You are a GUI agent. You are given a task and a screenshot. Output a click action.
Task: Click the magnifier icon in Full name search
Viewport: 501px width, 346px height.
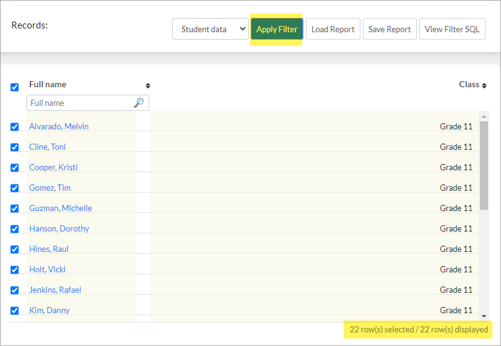click(139, 103)
